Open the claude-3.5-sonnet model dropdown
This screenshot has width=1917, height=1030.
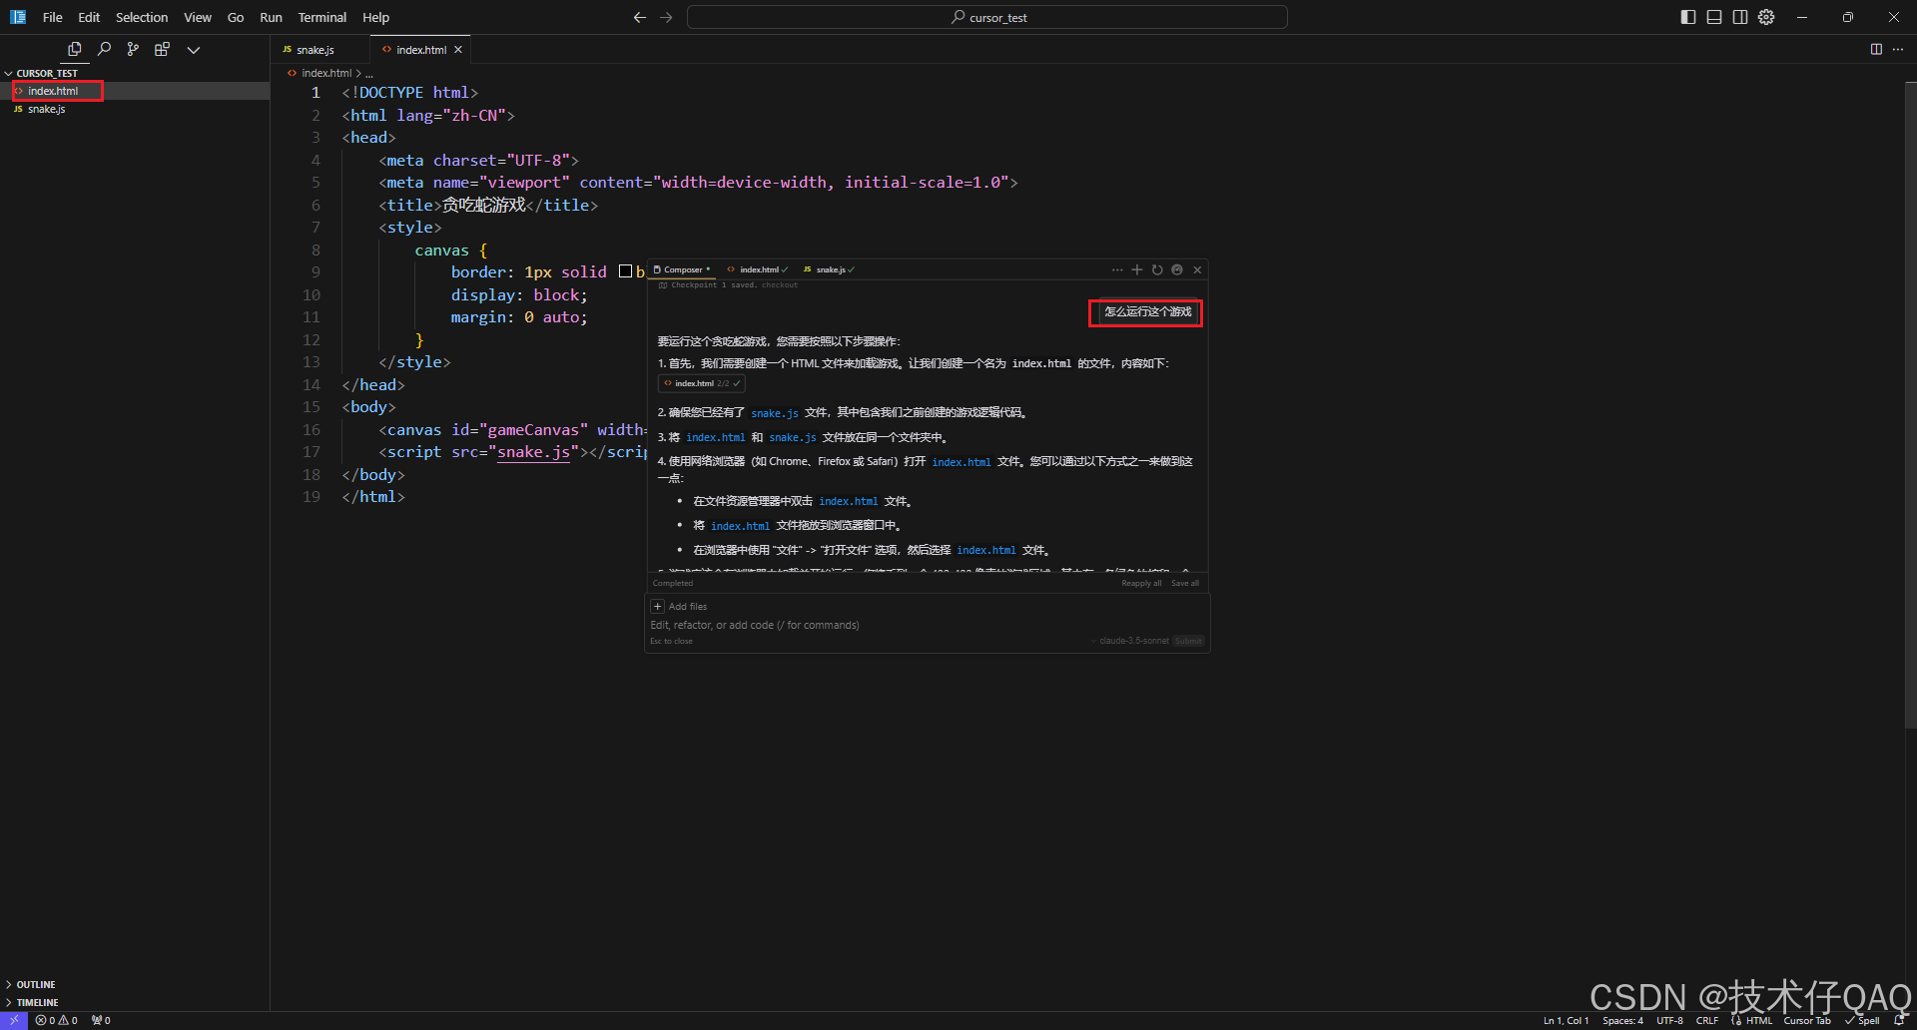1132,641
